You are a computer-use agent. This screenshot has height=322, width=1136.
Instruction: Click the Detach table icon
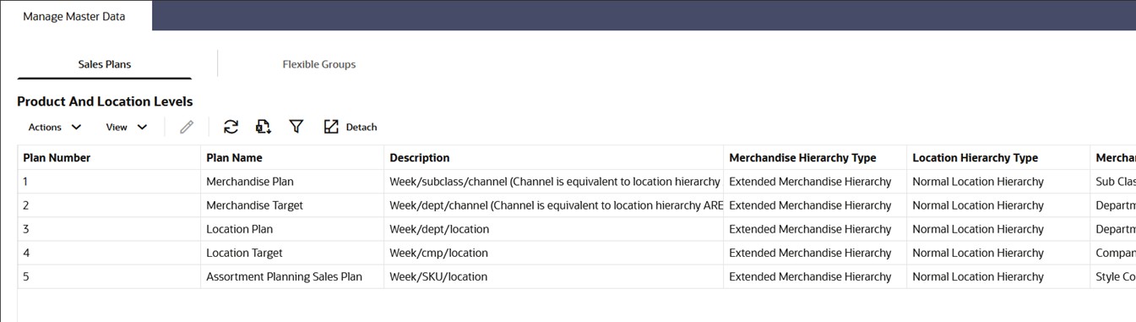[x=351, y=127]
